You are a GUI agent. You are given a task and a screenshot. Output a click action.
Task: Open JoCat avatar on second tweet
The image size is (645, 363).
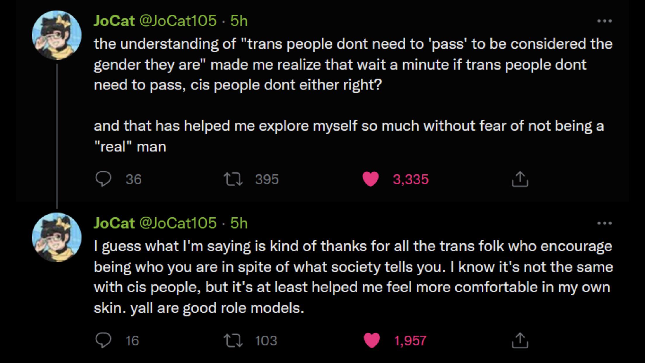tap(57, 237)
